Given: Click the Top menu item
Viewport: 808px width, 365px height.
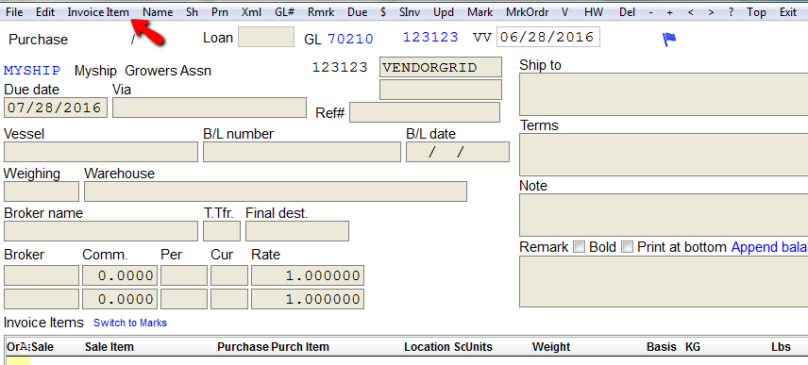Looking at the screenshot, I should [756, 12].
